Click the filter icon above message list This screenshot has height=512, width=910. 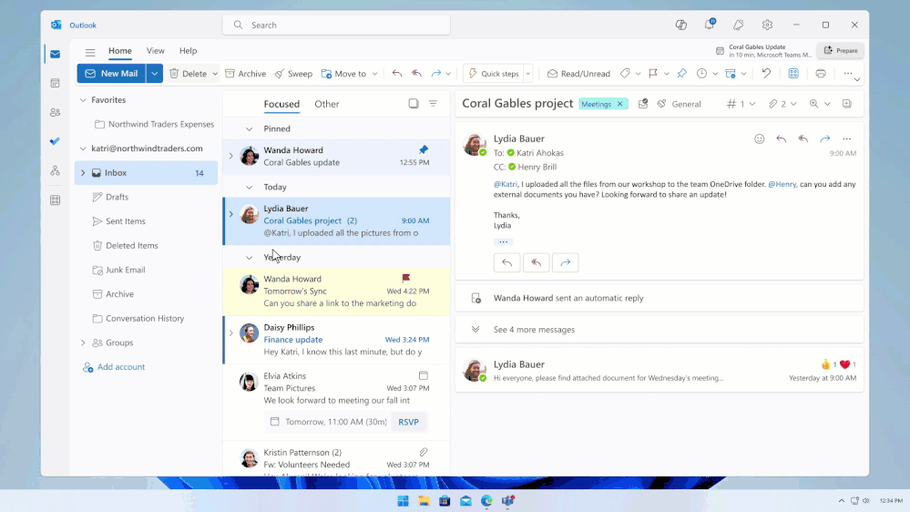pyautogui.click(x=433, y=103)
